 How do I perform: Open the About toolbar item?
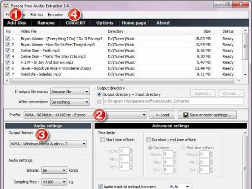163,23
